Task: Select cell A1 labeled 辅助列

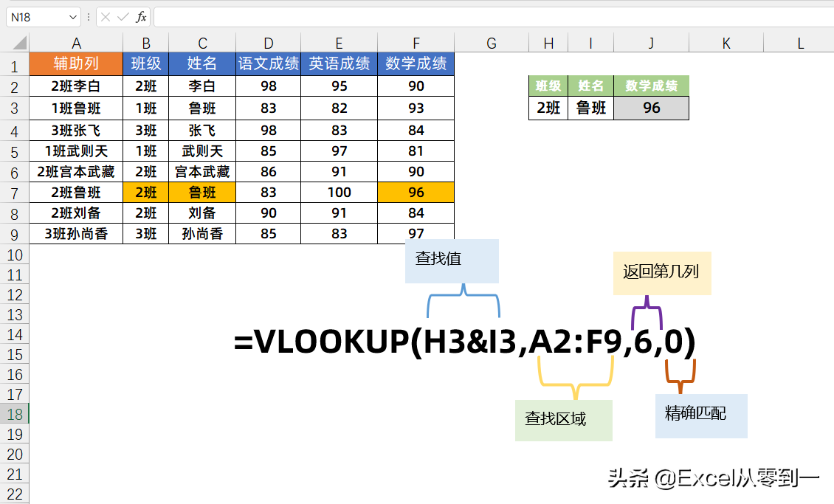Action: 76,64
